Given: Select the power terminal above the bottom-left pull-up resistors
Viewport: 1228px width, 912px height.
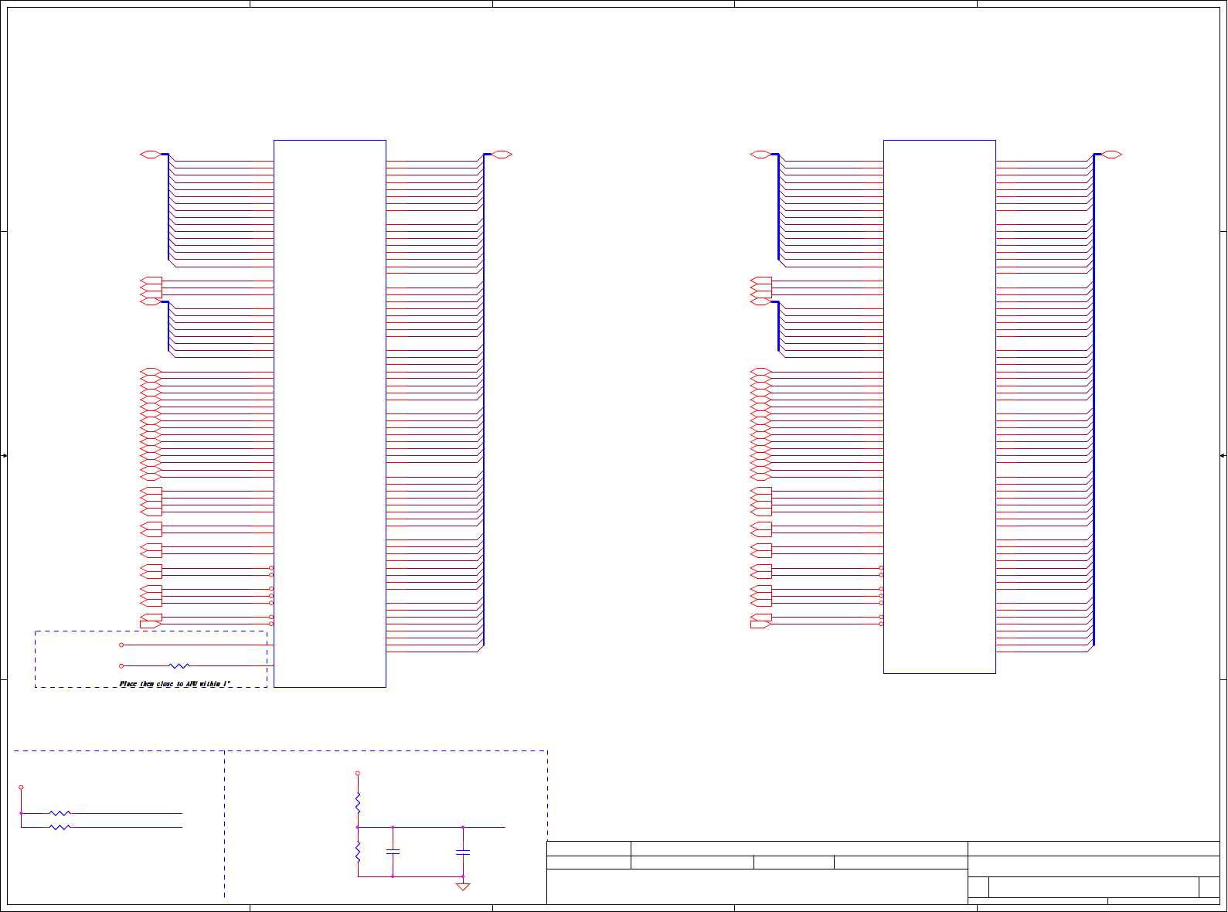Looking at the screenshot, I should (x=21, y=788).
